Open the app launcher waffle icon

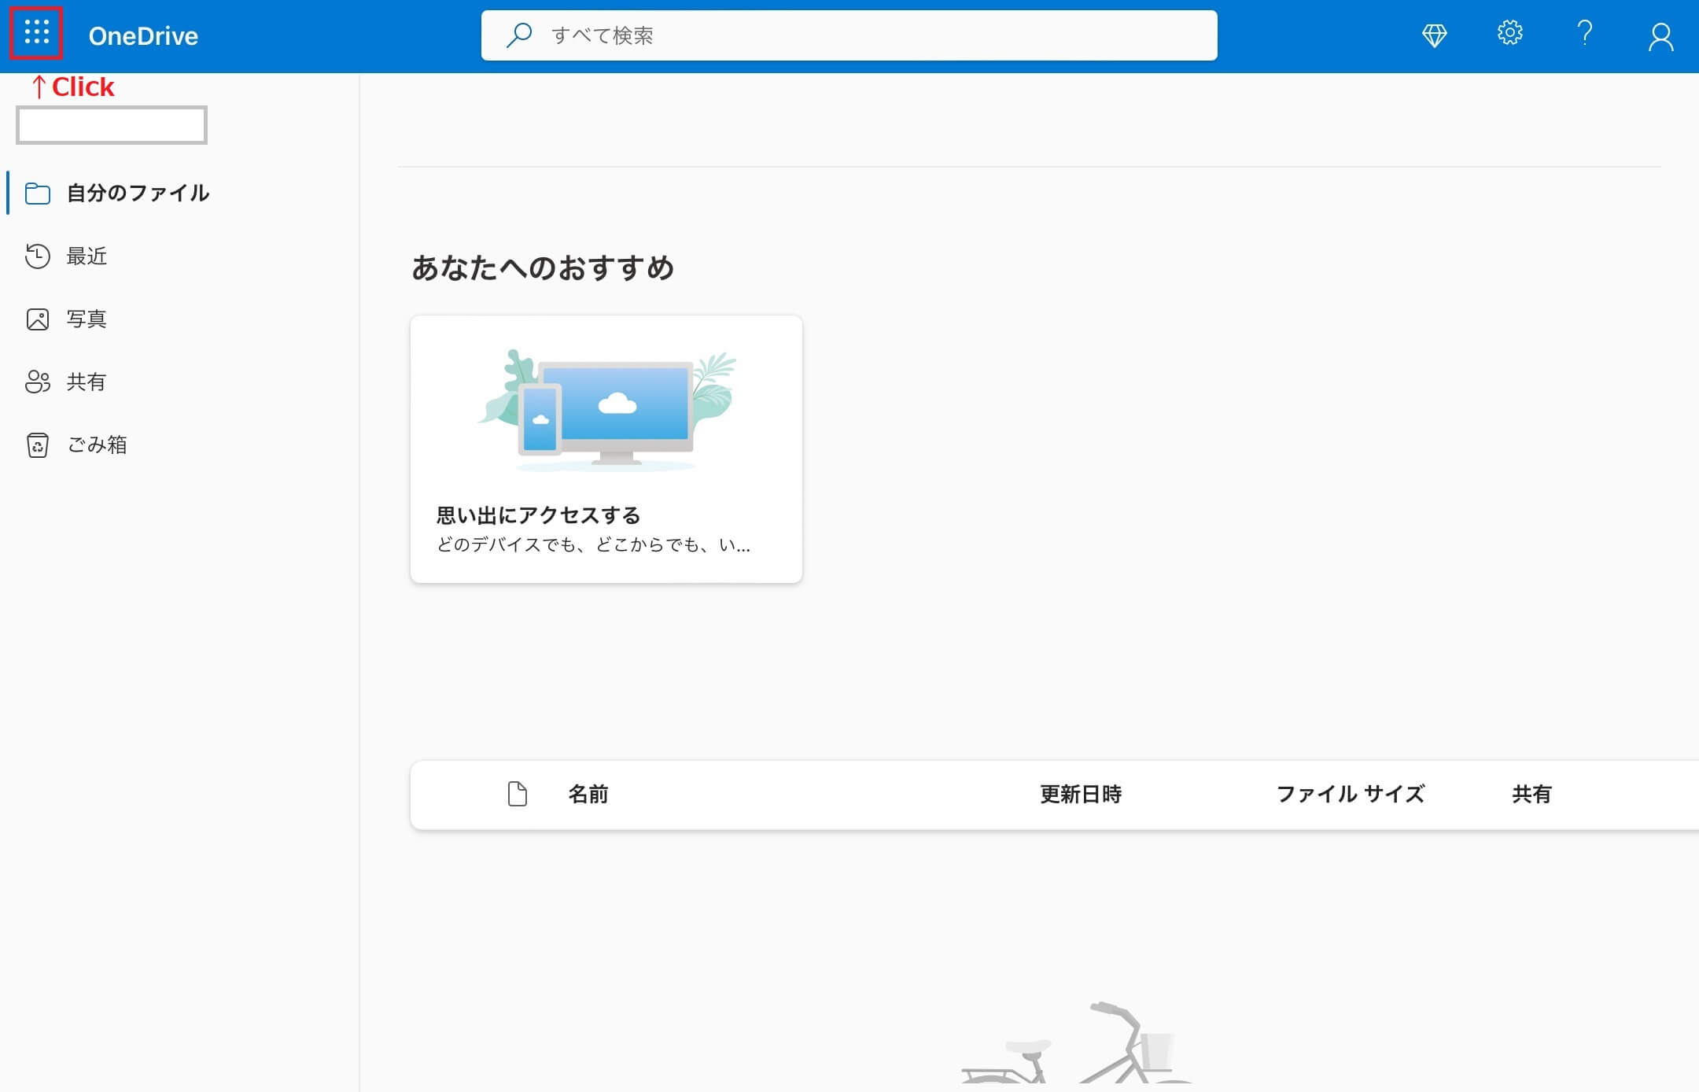tap(36, 33)
